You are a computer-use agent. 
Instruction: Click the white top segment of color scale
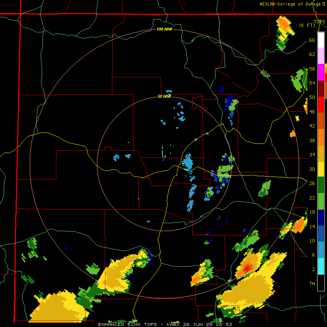click(321, 40)
